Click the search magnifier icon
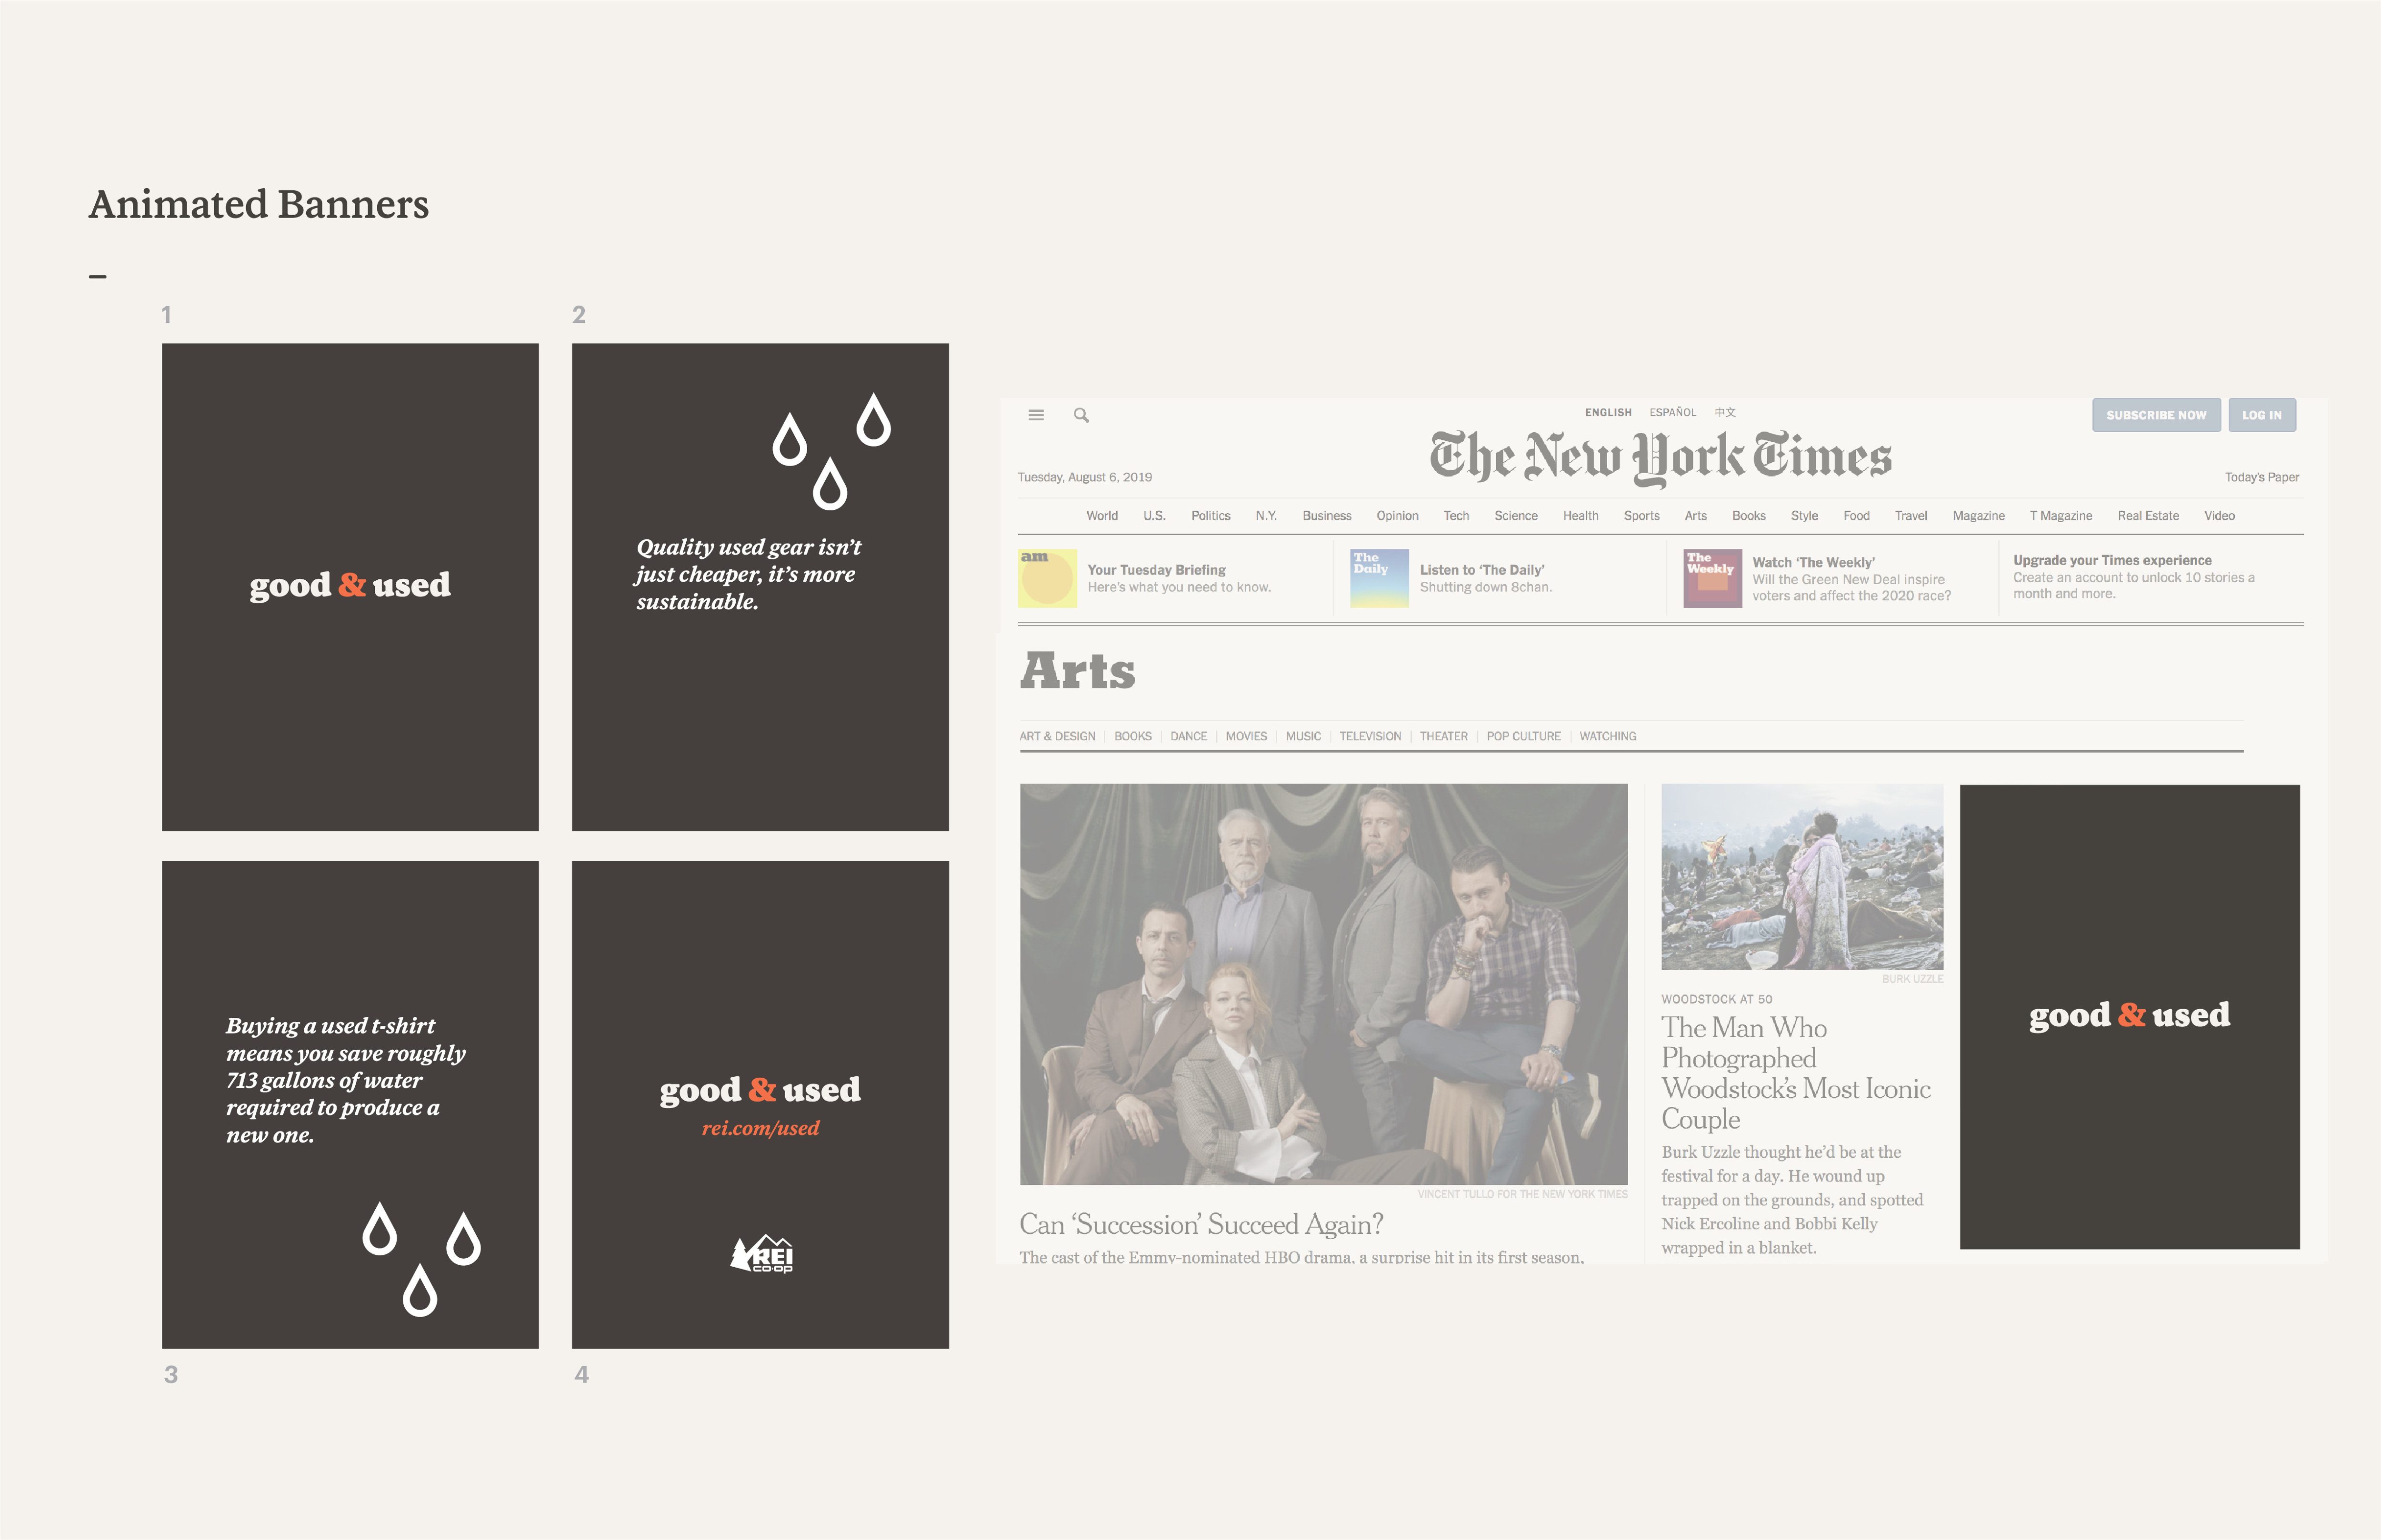This screenshot has height=1540, width=2381. coord(1081,415)
